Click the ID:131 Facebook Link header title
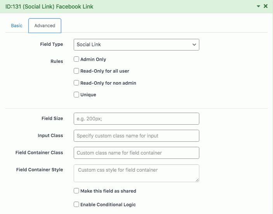Viewport: 273px width, 214px height. pos(49,7)
